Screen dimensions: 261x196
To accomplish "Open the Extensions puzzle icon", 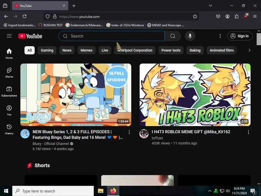I will (237, 16).
